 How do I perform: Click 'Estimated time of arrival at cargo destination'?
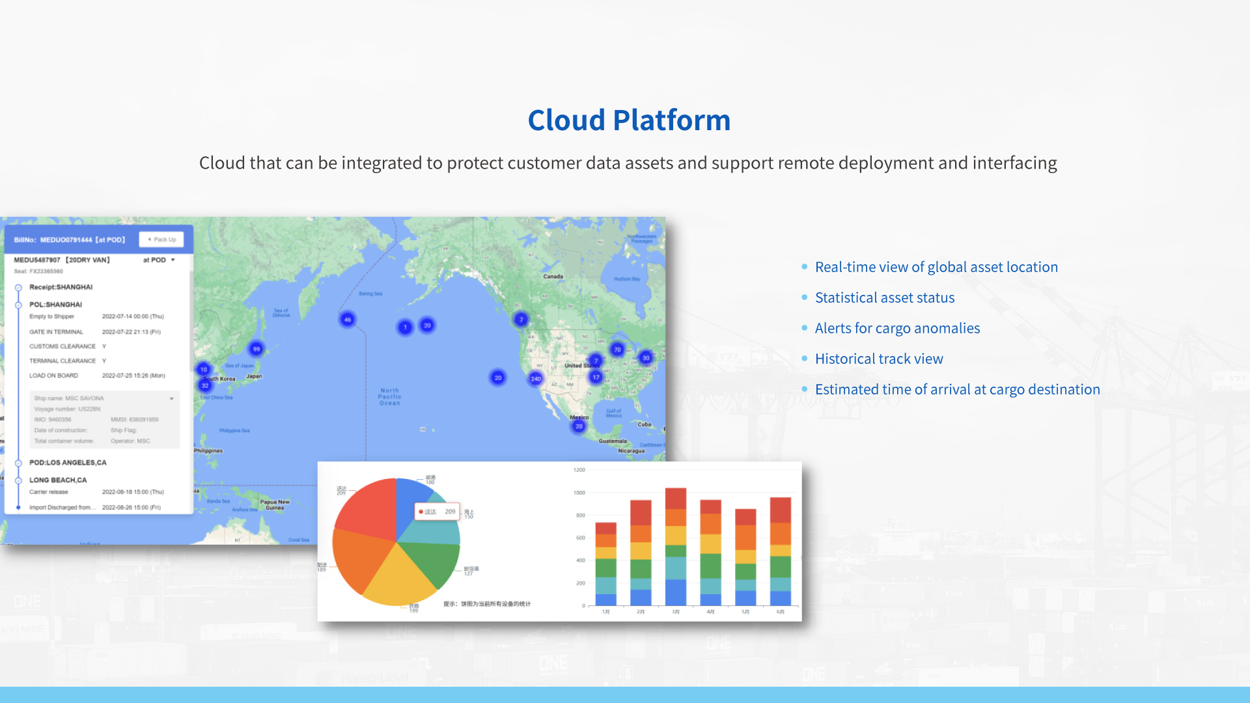click(958, 389)
